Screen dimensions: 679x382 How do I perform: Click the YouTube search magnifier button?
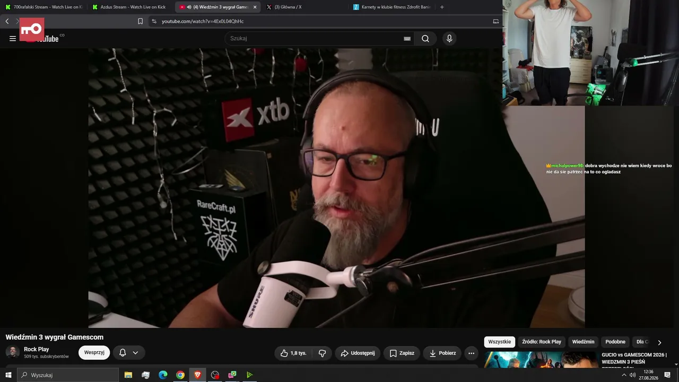coord(425,38)
